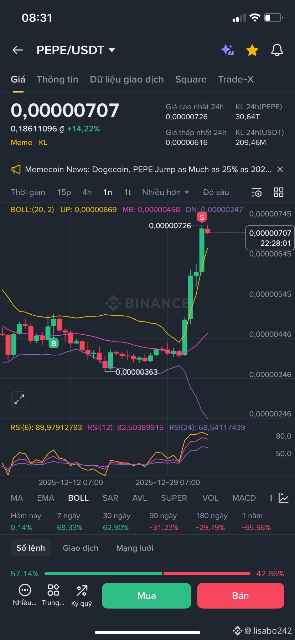Expand the chart to fullscreen

click(x=19, y=399)
